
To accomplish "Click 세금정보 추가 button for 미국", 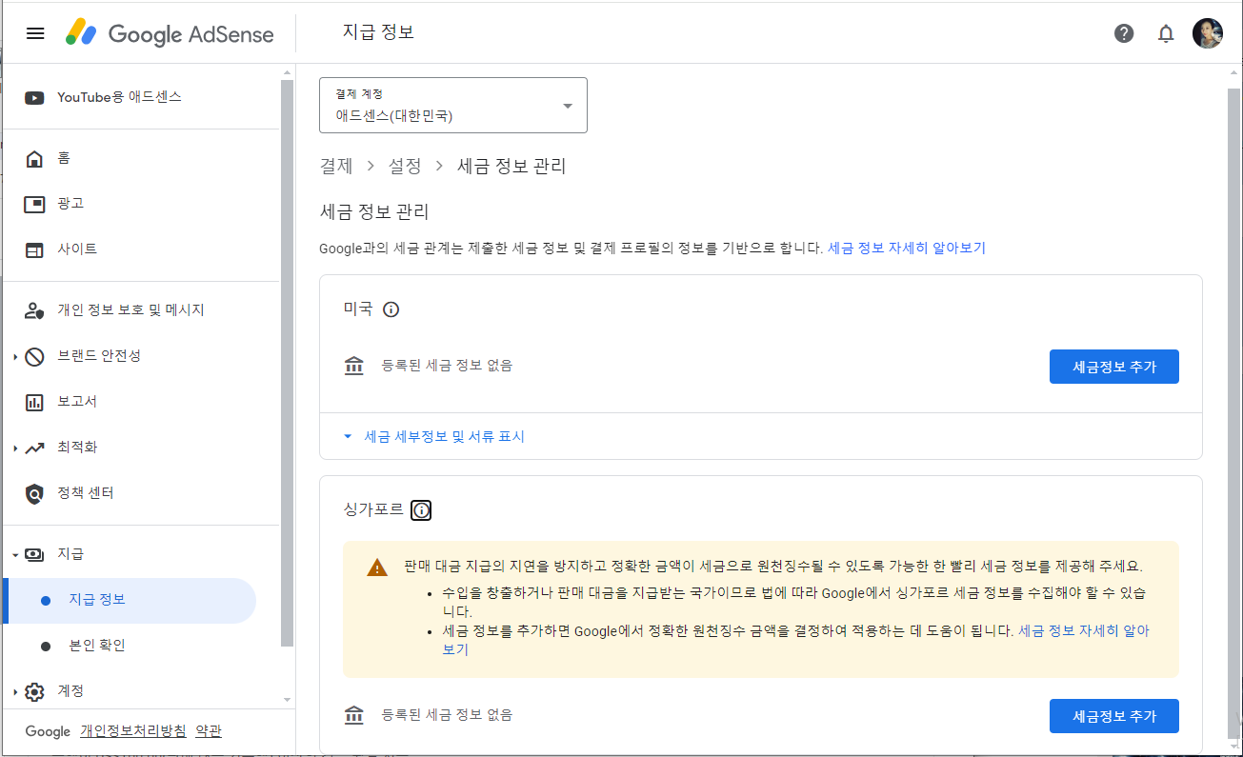I will point(1114,367).
